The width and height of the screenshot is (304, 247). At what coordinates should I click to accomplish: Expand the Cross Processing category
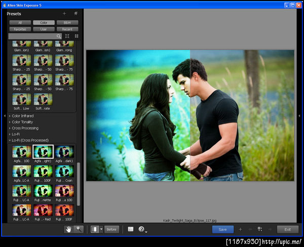pyautogui.click(x=25, y=128)
